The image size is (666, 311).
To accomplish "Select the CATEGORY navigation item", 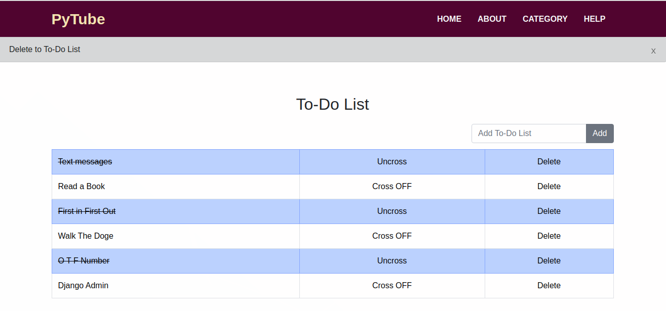I will 545,19.
